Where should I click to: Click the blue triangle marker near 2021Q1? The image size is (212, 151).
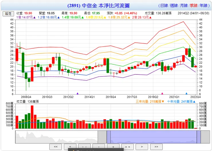[187, 93]
